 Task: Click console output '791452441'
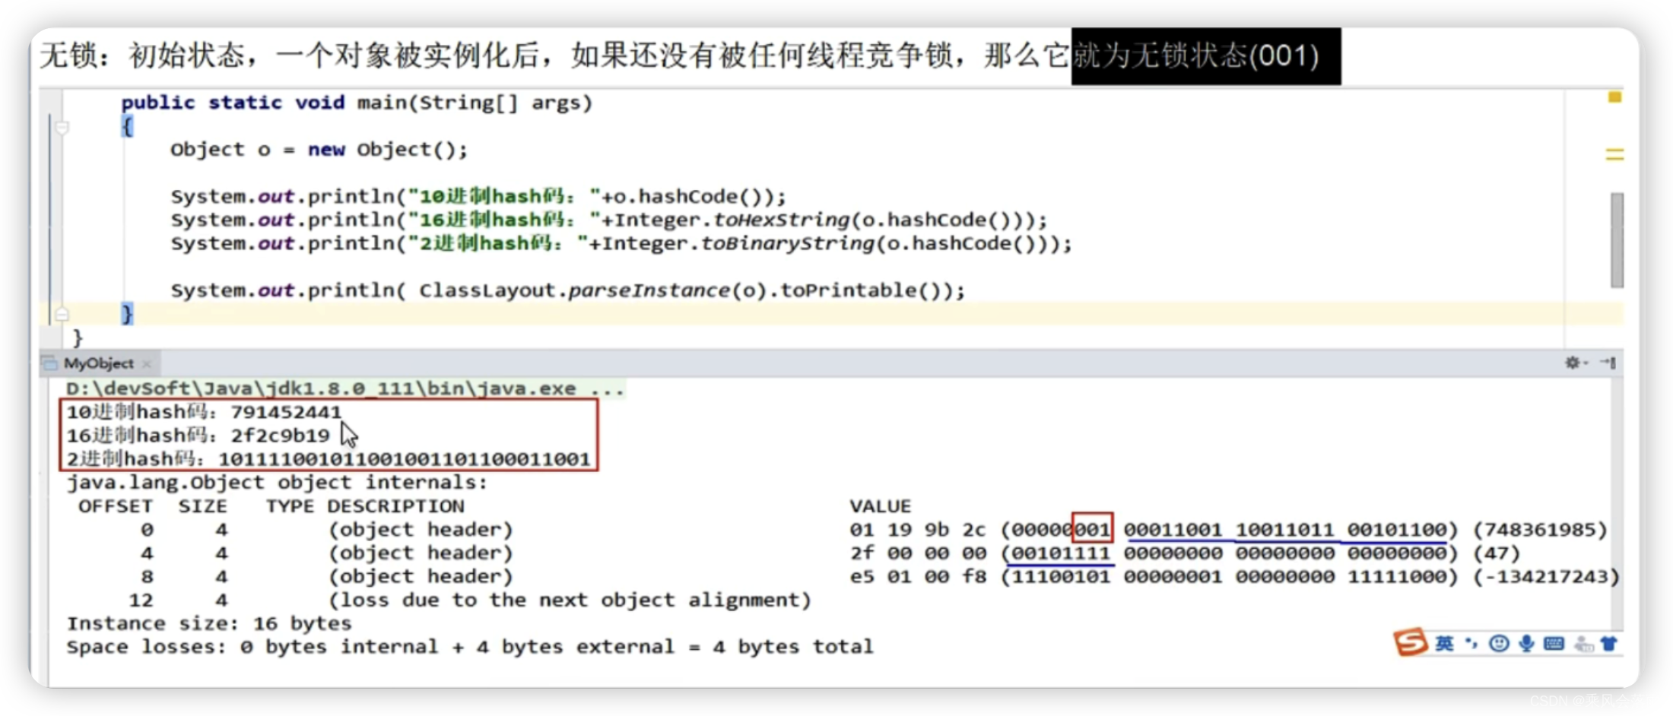click(x=286, y=412)
